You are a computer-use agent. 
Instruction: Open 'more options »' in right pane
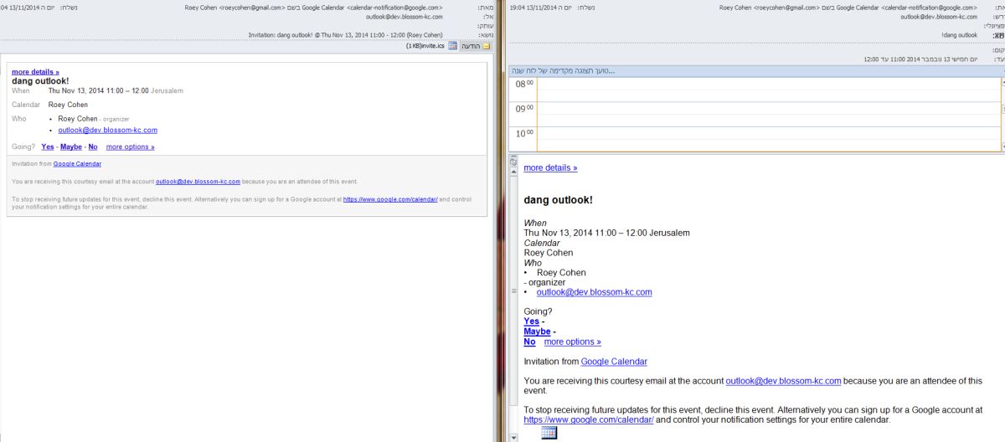click(573, 342)
